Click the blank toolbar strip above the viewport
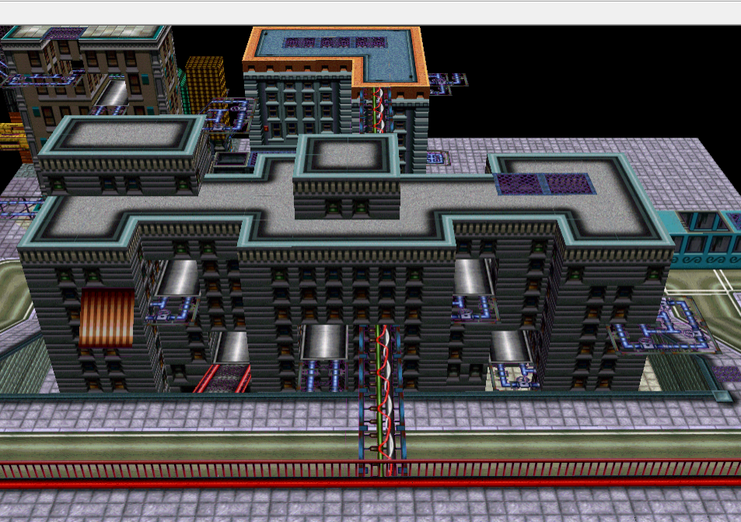The width and height of the screenshot is (741, 522). pyautogui.click(x=370, y=12)
